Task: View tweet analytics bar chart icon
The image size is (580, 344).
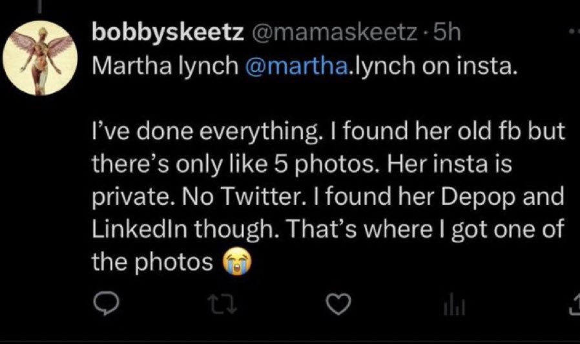Action: click(x=455, y=304)
